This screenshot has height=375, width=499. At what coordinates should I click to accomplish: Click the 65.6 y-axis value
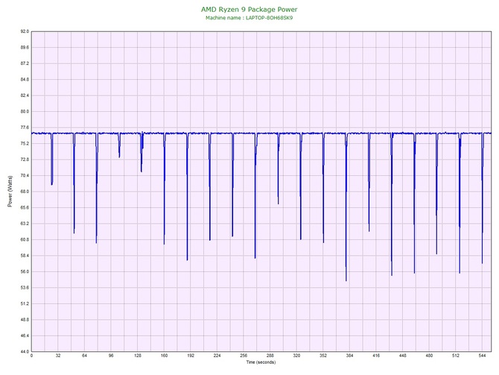tap(25, 208)
